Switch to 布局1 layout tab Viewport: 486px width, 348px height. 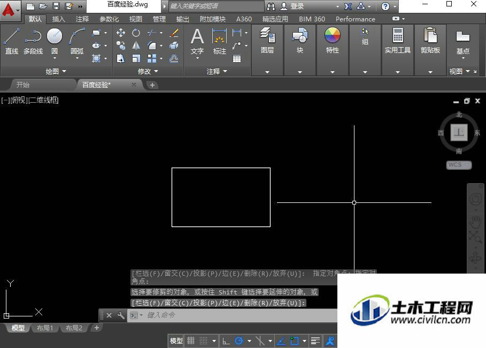[x=44, y=328]
